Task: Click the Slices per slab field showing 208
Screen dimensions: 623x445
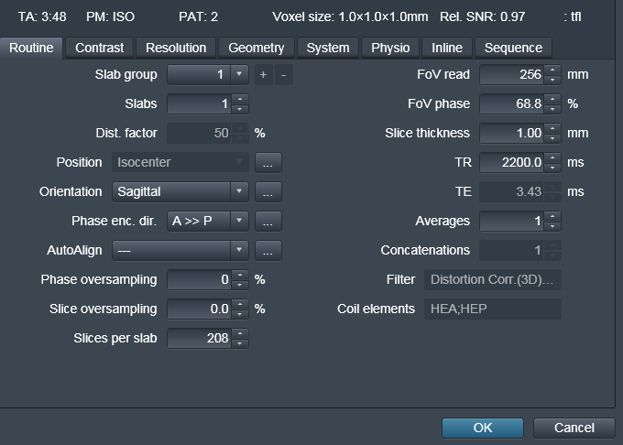Action: pyautogui.click(x=200, y=339)
